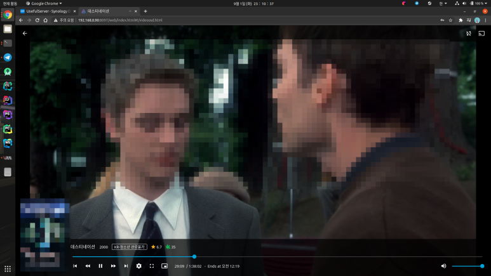Skip to previous track
491x276 pixels.
[75, 266]
